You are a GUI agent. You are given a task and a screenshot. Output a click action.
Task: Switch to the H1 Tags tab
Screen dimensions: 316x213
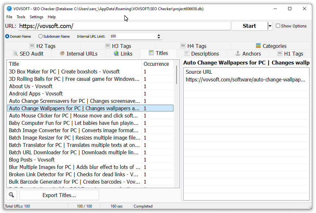290,54
